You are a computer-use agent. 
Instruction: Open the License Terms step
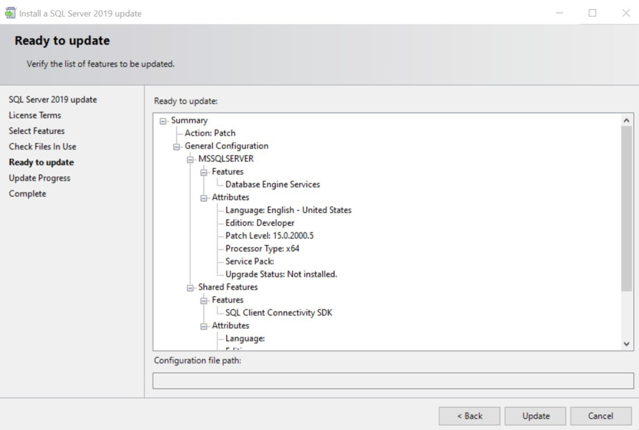pyautogui.click(x=35, y=115)
